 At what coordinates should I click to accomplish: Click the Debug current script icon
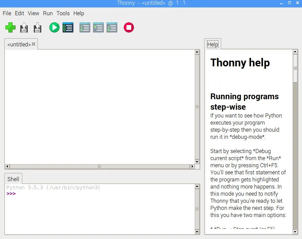[68, 27]
